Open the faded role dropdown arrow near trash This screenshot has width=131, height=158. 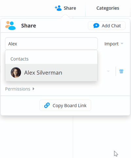(x=108, y=71)
